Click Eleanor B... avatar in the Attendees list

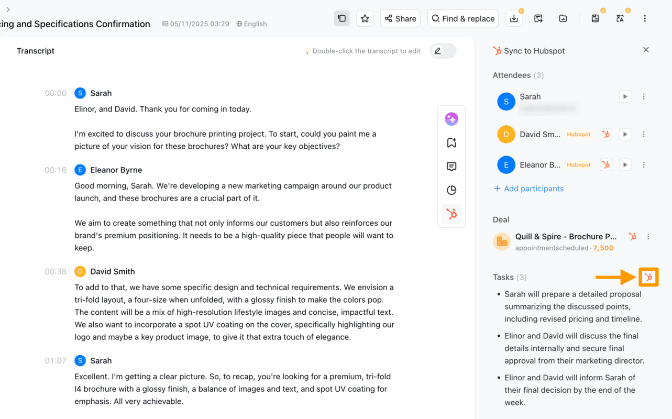(x=506, y=164)
